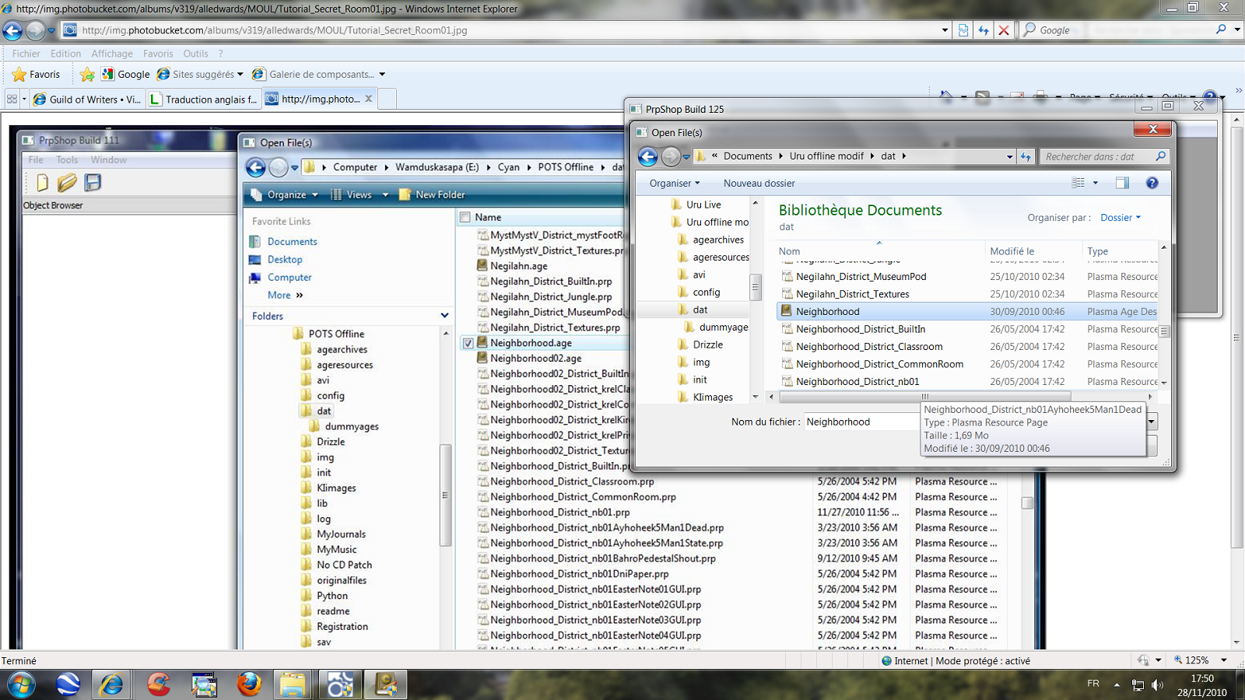Open the Computer favorite link

pos(289,278)
